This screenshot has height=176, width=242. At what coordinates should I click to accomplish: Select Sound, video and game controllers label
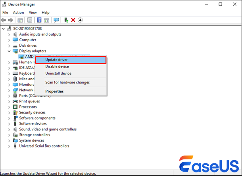(x=48, y=129)
